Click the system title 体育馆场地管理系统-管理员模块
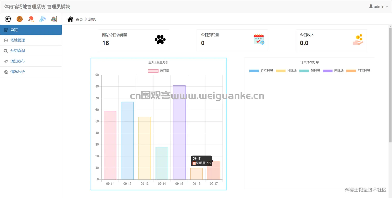392x198 pixels. pos(37,6)
